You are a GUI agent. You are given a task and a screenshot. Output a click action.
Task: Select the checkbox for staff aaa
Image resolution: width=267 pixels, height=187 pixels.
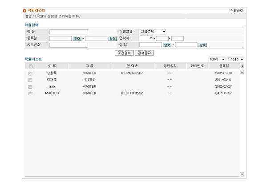click(x=31, y=87)
